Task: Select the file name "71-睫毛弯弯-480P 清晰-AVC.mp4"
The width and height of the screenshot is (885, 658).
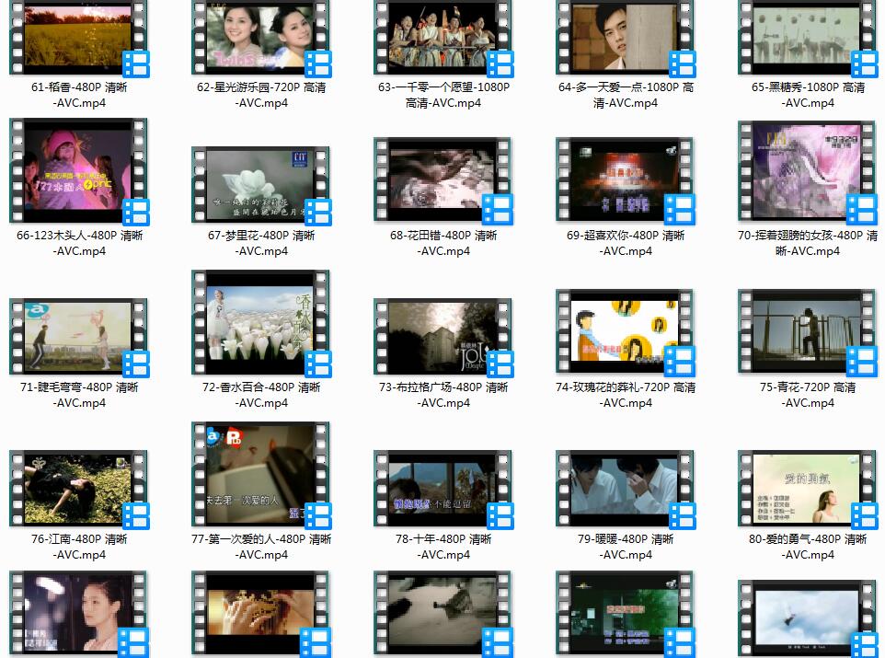Action: 79,395
